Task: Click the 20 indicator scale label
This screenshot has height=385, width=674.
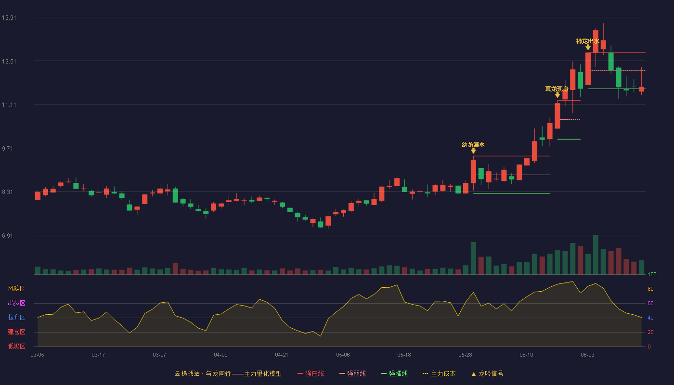Action: point(650,333)
